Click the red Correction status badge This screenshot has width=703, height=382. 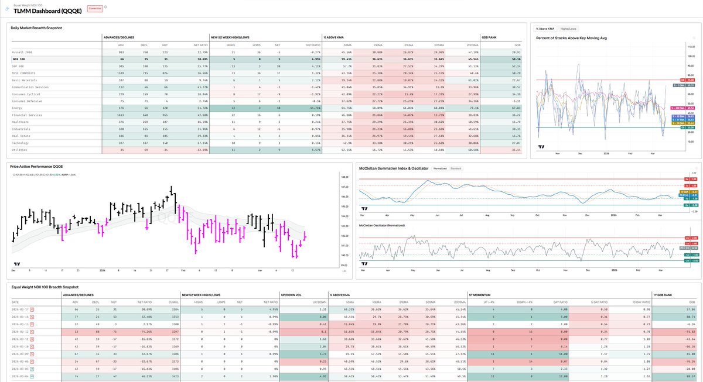pyautogui.click(x=95, y=9)
